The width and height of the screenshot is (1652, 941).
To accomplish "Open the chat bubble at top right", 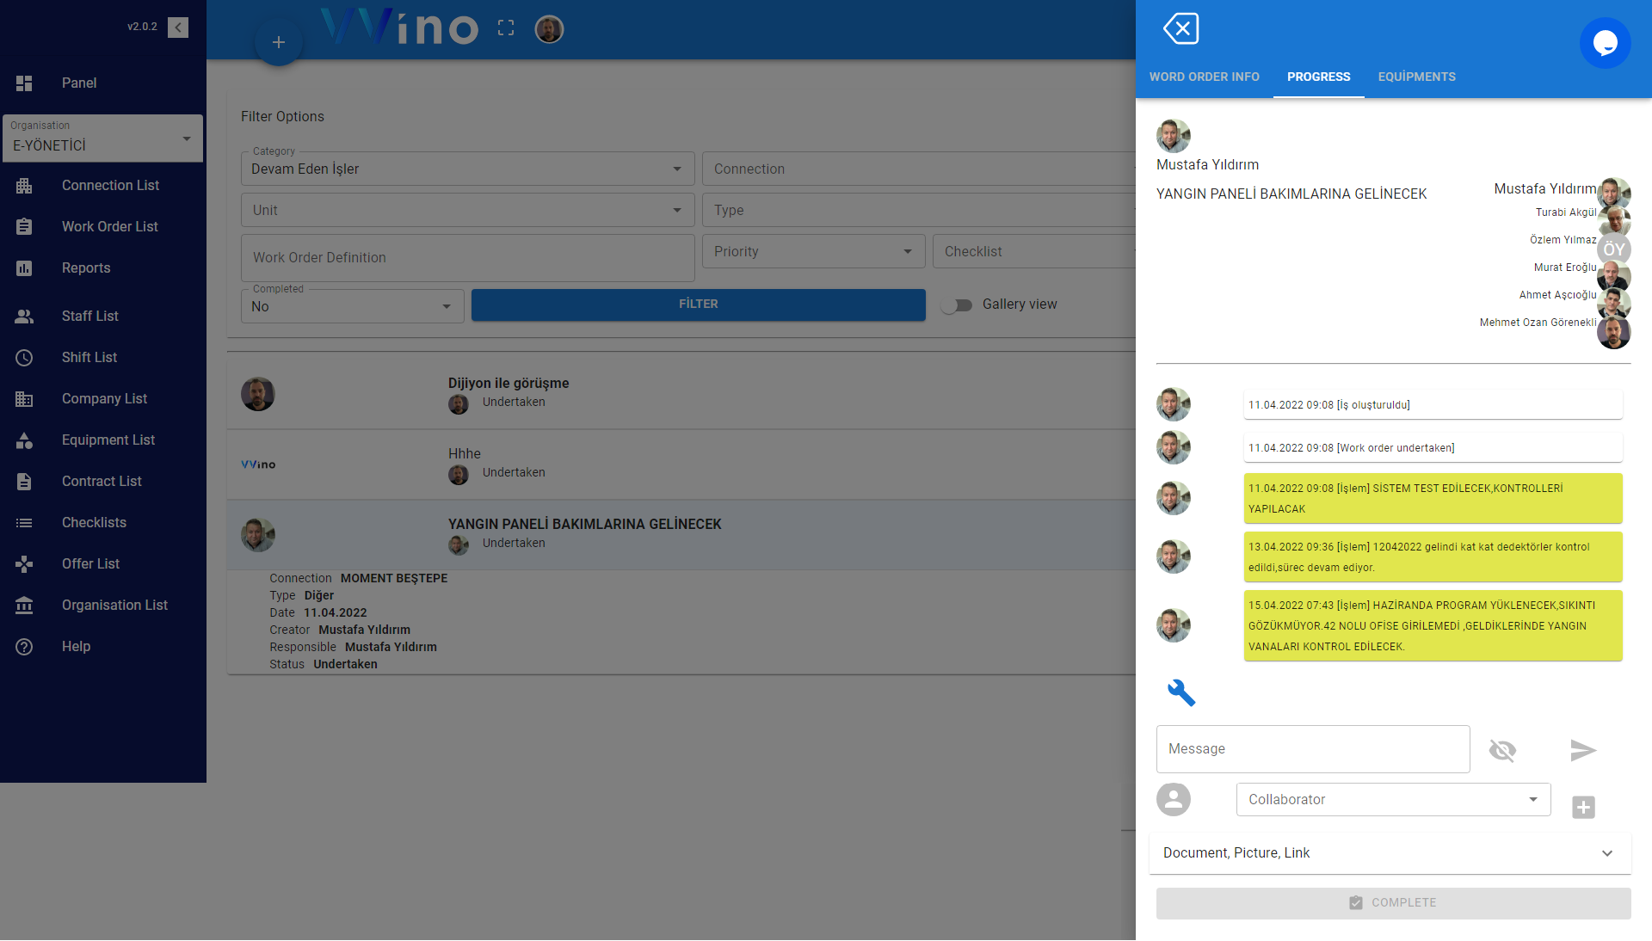I will point(1605,42).
